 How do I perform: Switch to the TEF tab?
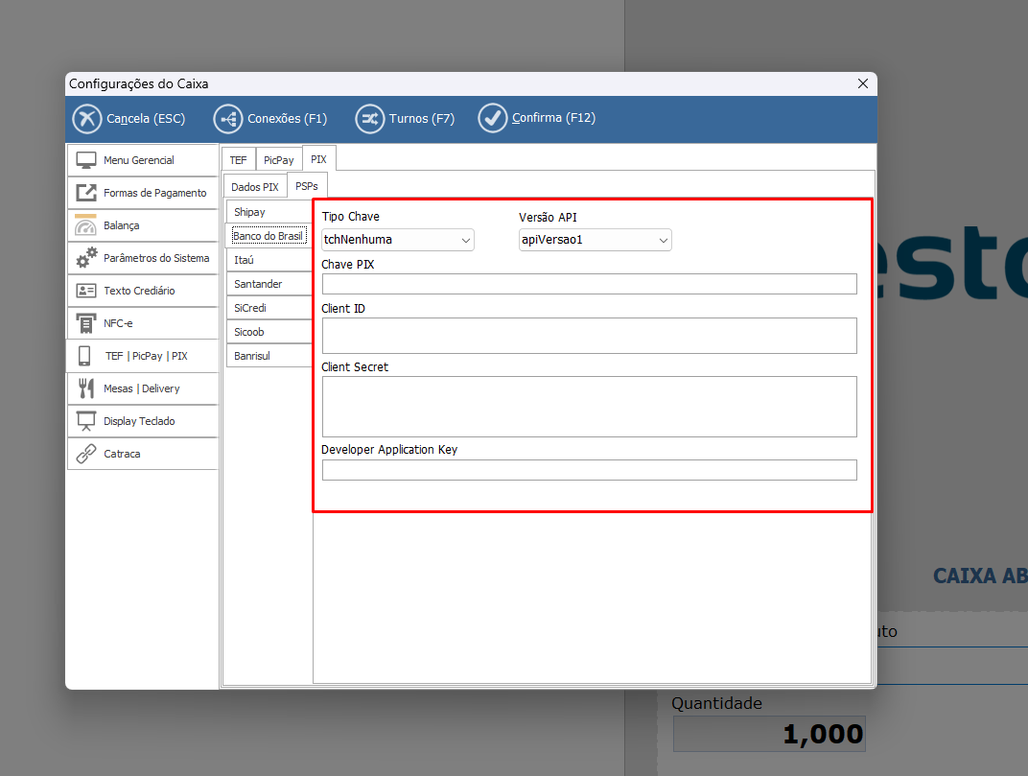[238, 160]
